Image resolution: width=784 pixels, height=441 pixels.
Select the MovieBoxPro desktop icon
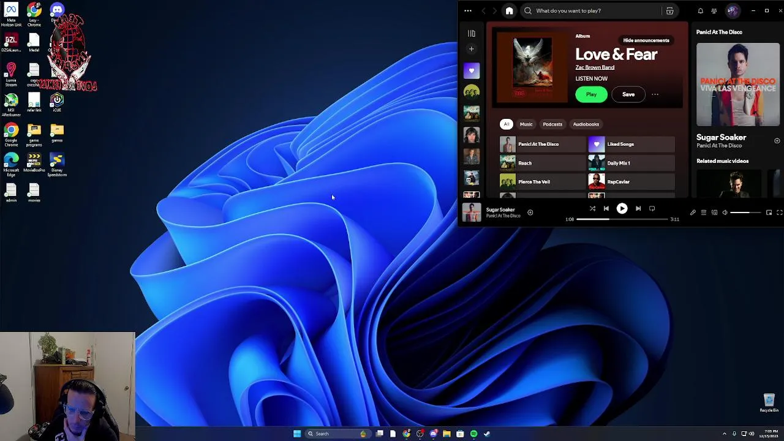[34, 164]
